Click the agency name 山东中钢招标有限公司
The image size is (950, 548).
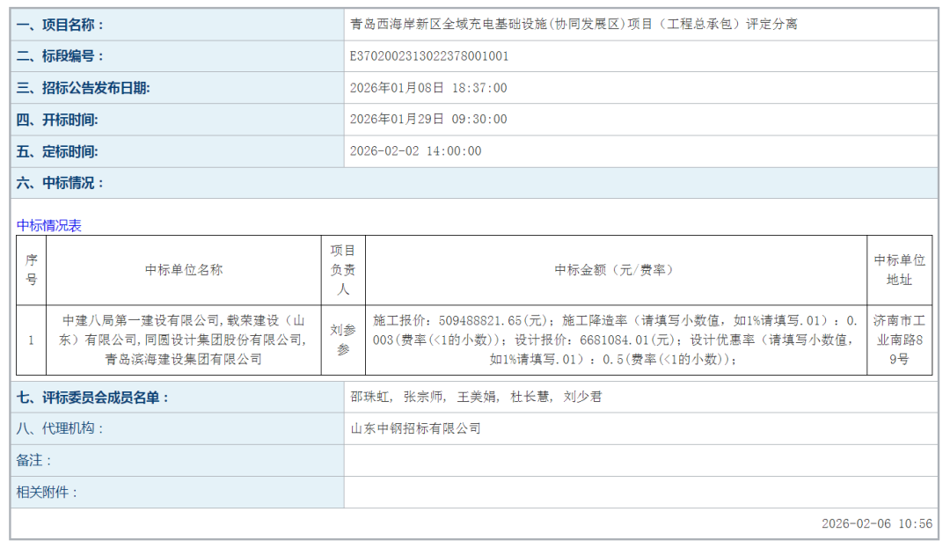[x=416, y=429]
